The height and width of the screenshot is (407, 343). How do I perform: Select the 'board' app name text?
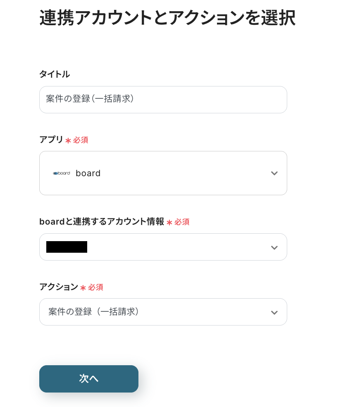coord(88,173)
